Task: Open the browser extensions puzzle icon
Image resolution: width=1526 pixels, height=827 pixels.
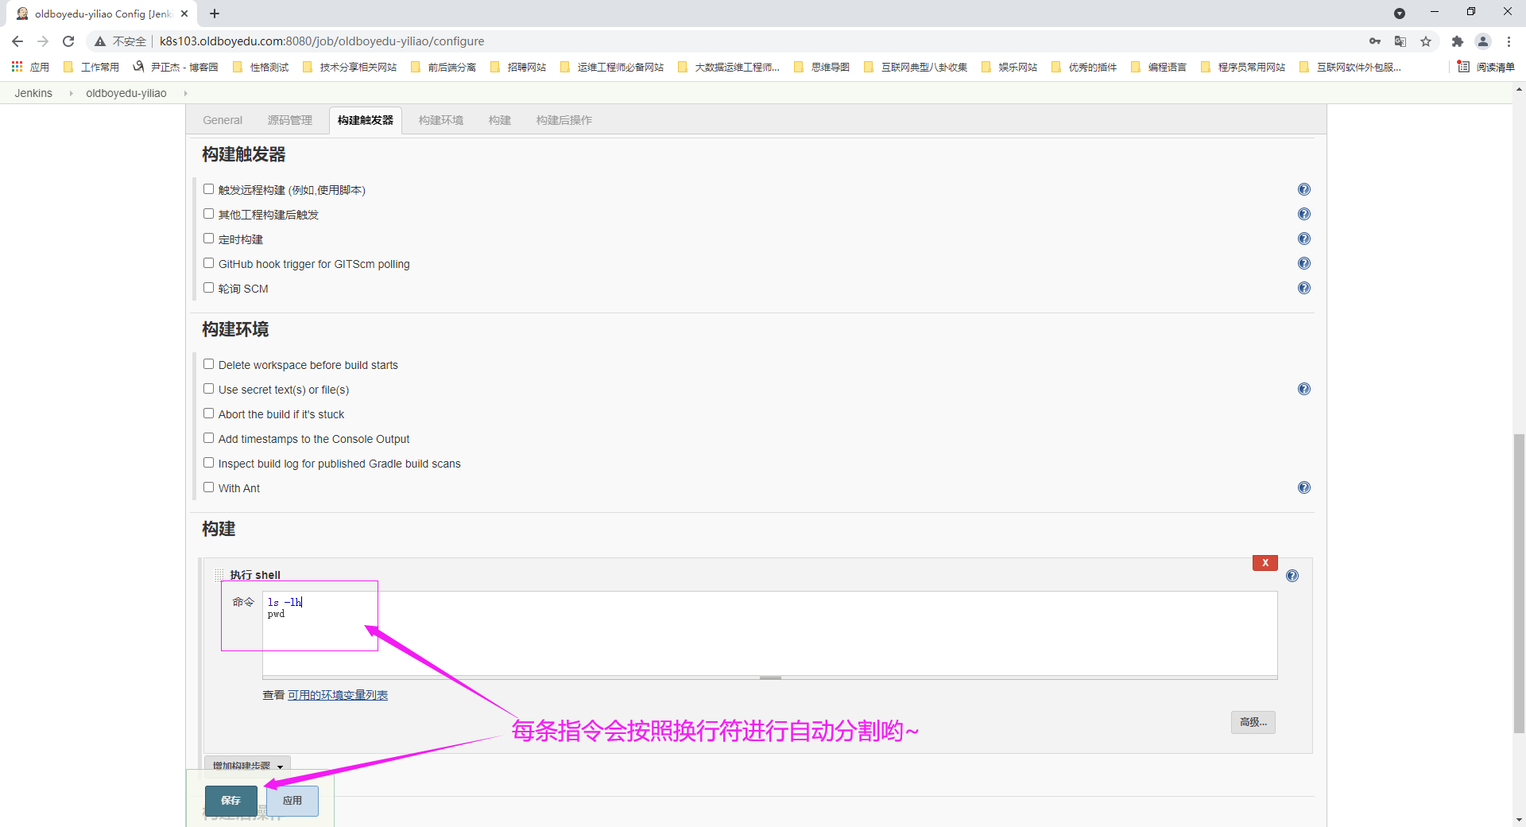Action: (x=1457, y=41)
